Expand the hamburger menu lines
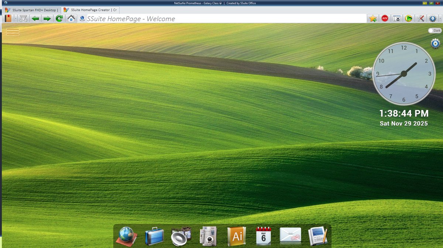 click(13, 32)
